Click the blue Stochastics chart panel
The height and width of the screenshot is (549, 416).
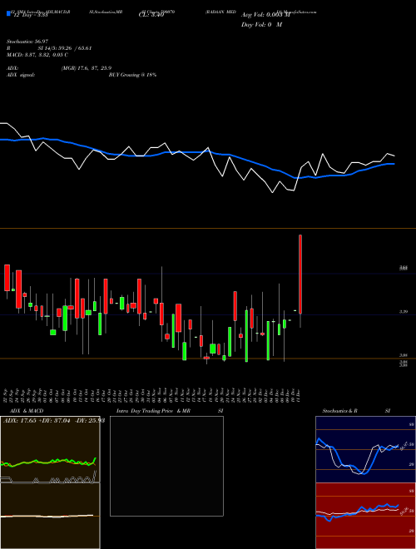point(365,449)
